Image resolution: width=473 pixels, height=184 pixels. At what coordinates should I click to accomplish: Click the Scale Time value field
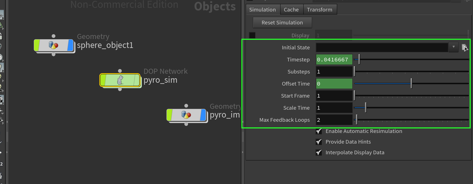(334, 108)
